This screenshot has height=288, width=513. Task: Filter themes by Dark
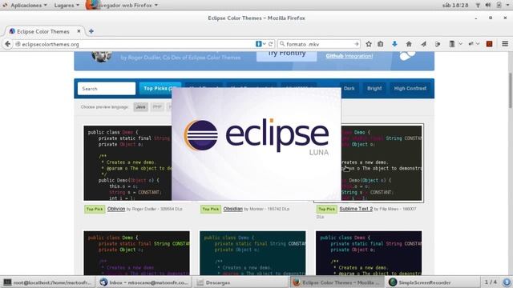click(x=349, y=89)
